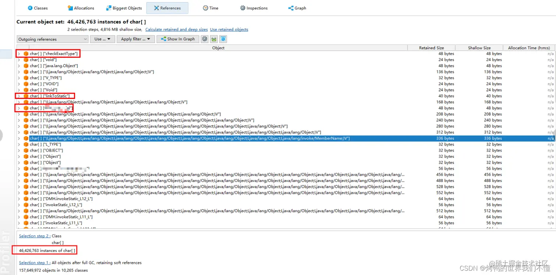Switch to the Allocations tab
The width and height of the screenshot is (556, 275).
(81, 8)
